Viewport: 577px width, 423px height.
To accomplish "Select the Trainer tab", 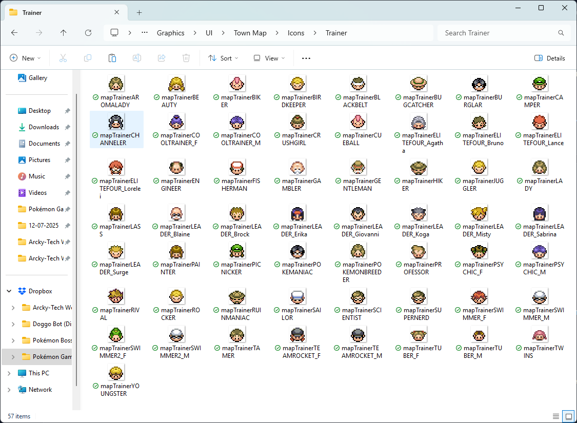I will pyautogui.click(x=66, y=12).
